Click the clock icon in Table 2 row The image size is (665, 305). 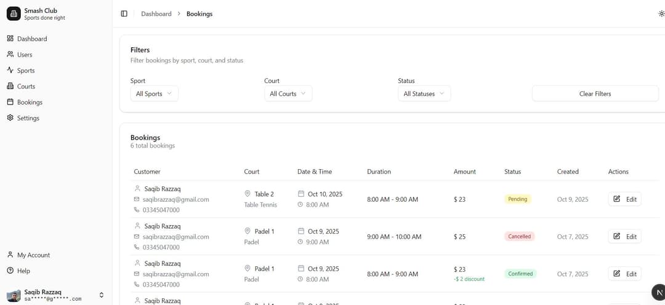[x=300, y=205]
